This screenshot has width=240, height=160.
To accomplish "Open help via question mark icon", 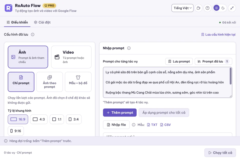I will tap(207, 8).
